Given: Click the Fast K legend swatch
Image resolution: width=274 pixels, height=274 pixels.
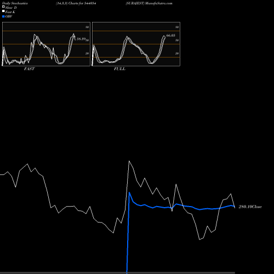Looking at the screenshot, I should tap(3, 12).
